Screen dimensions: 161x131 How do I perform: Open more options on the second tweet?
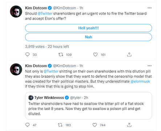pyautogui.click(x=150, y=66)
